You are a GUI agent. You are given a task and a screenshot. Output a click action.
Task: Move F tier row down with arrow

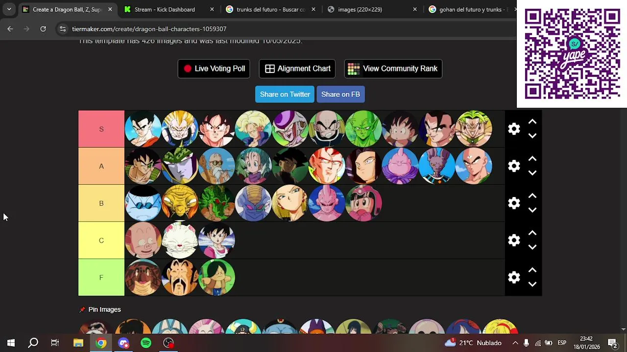(x=532, y=285)
